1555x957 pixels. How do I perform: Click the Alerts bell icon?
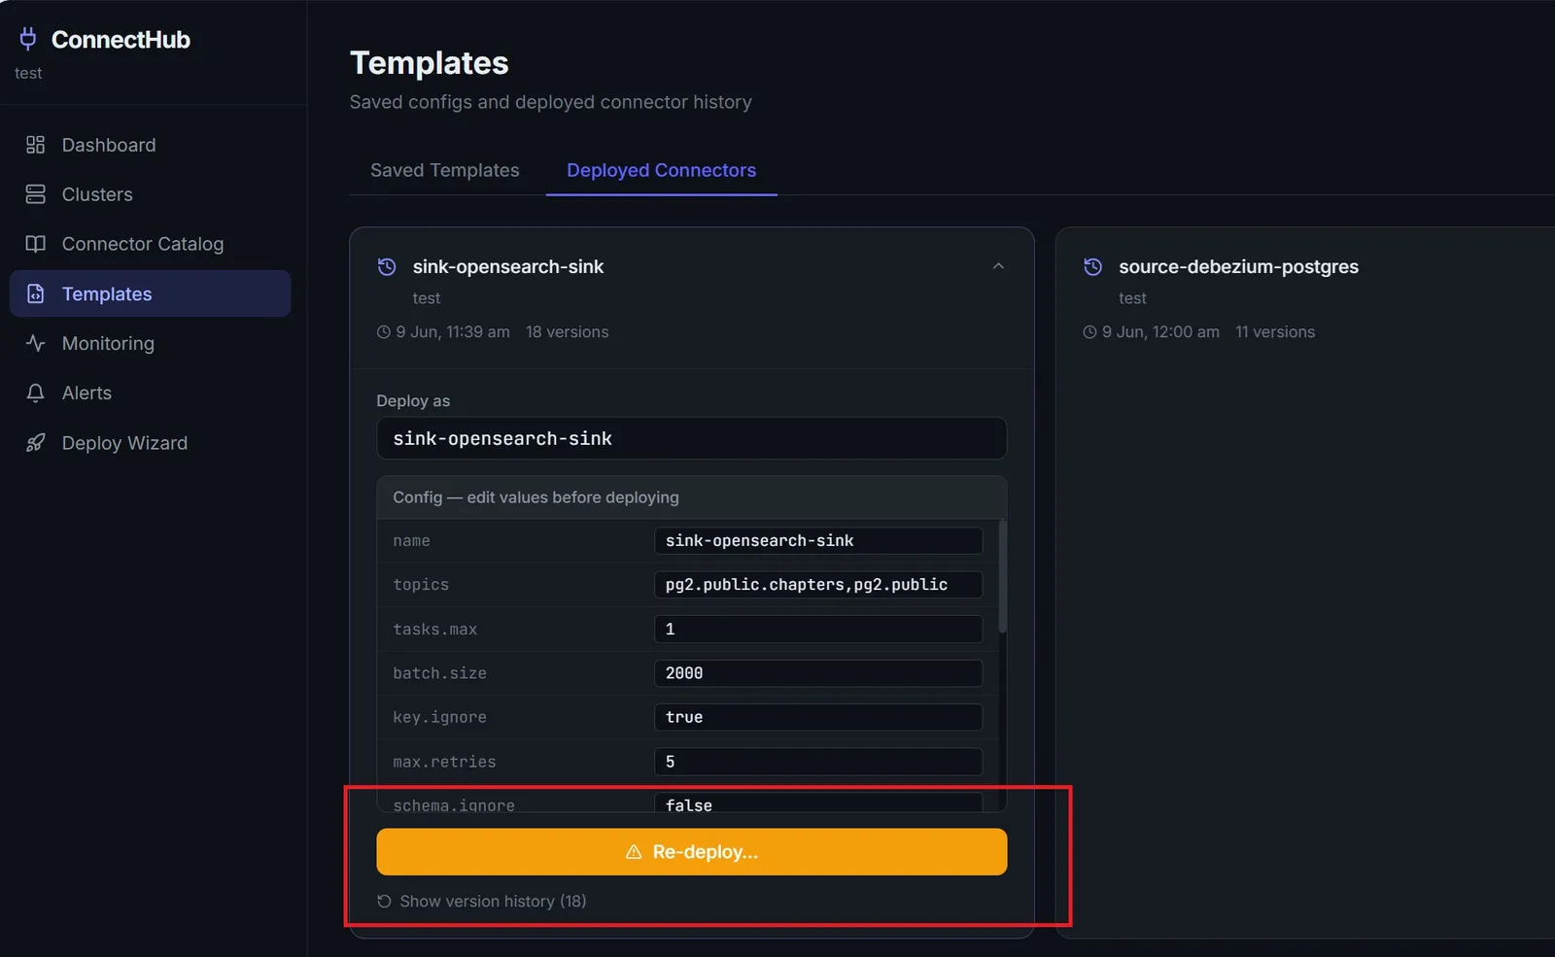(36, 393)
